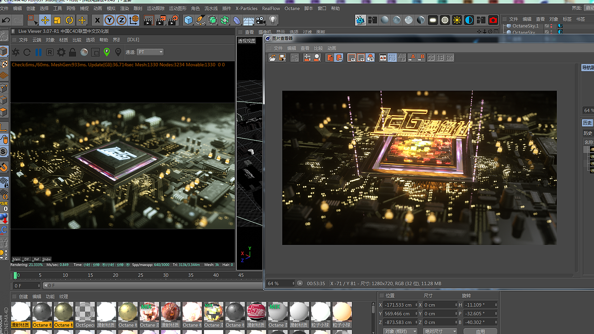The image size is (594, 334).
Task: Open the Floor/environment objects icon
Action: click(249, 20)
